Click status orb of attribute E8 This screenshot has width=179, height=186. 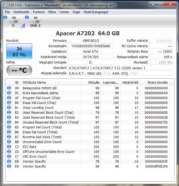pyautogui.click(x=9, y=161)
